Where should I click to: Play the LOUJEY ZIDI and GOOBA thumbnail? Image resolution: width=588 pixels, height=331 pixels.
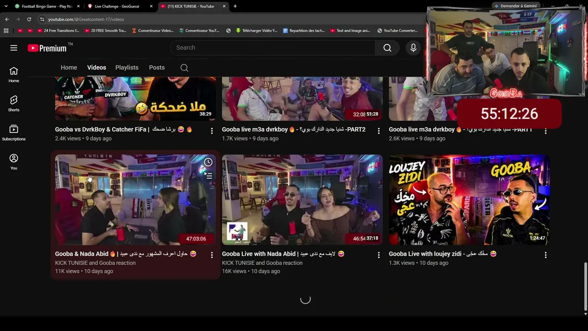(x=469, y=200)
